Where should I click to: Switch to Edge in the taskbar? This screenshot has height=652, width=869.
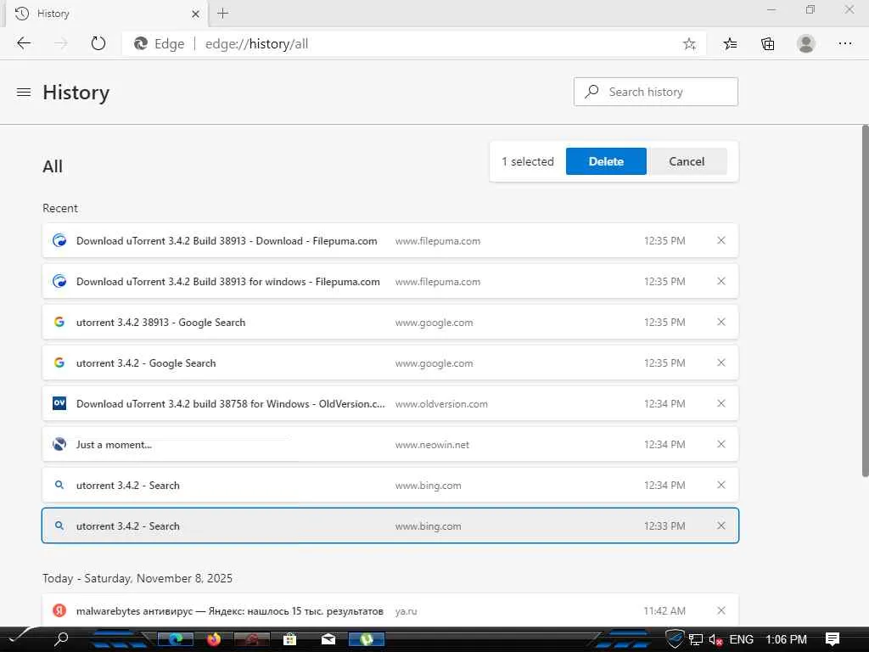coord(176,639)
